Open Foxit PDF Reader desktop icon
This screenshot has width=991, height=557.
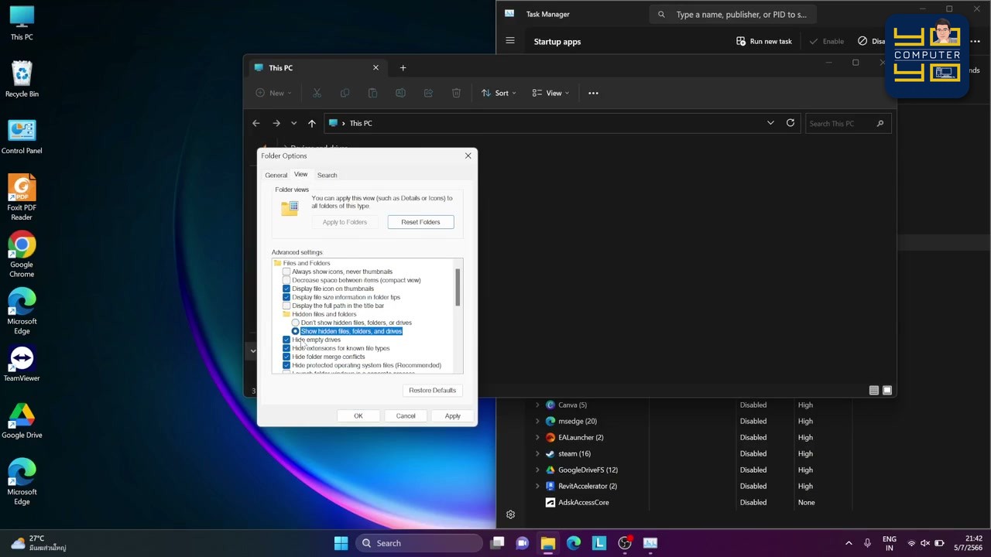coord(22,197)
